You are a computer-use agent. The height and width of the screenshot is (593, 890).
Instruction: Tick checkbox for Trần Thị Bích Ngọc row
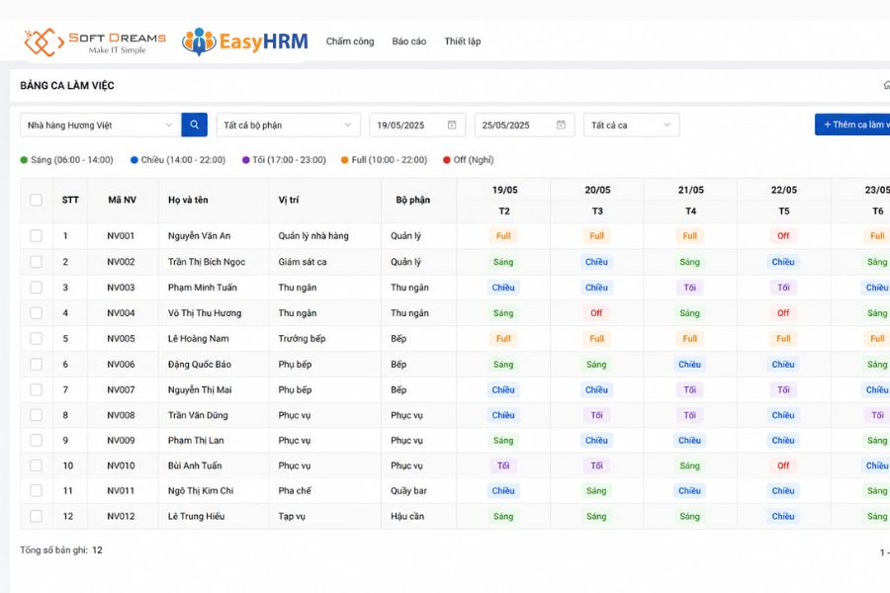[36, 262]
